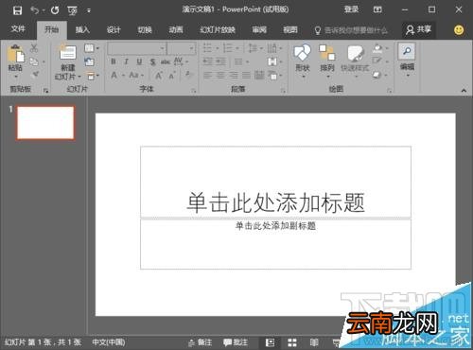
Task: Click the smiley feedback icon
Action: coord(459,30)
